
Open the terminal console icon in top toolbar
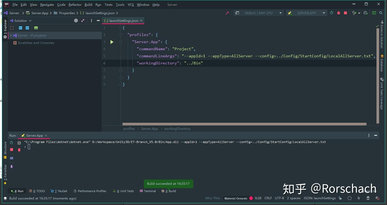374,13
